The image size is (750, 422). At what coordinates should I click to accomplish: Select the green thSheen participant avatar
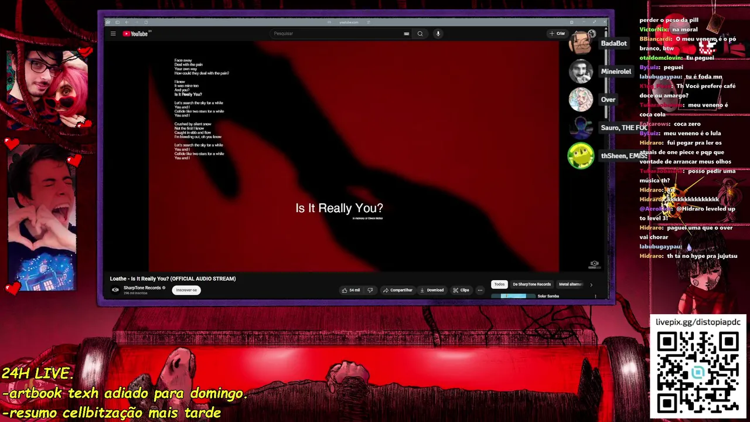point(581,156)
